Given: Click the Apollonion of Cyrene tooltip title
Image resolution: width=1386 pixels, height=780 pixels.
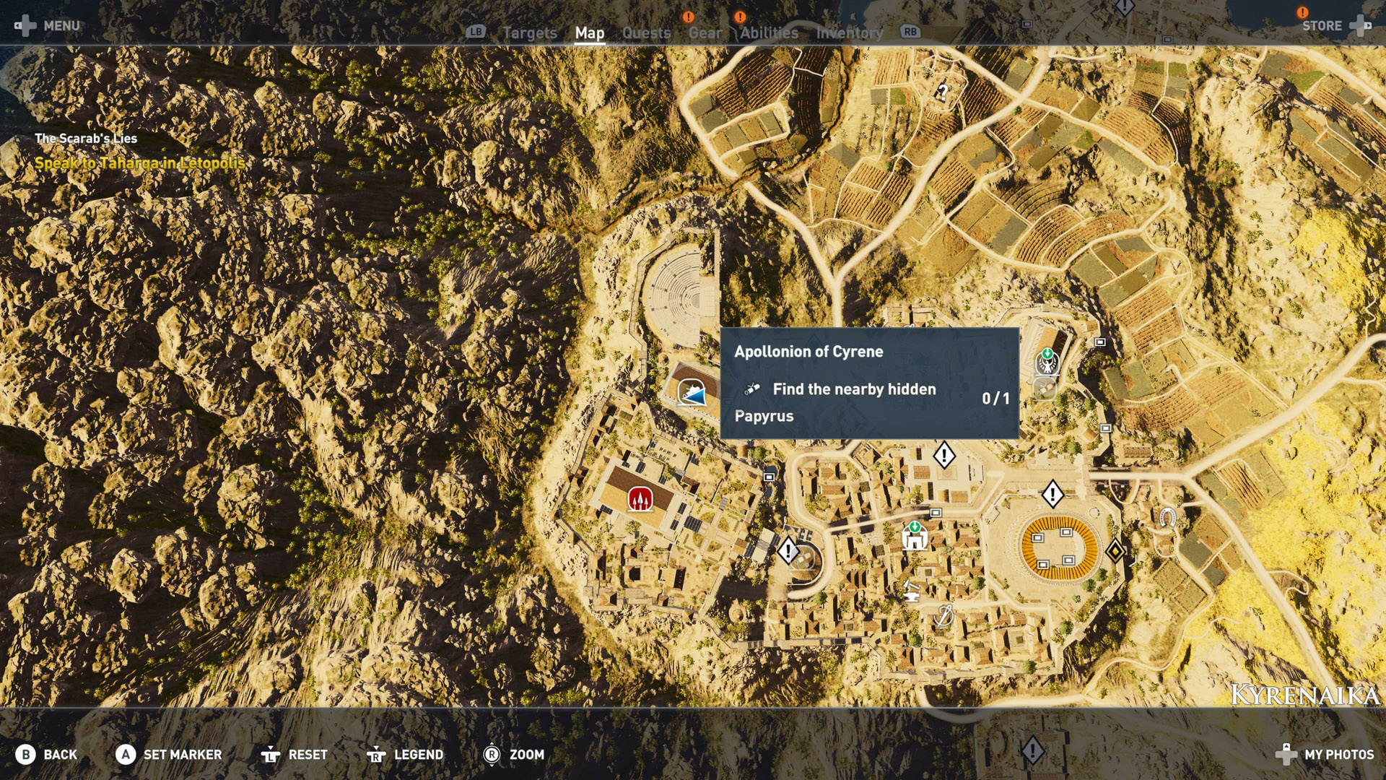Looking at the screenshot, I should [x=808, y=352].
